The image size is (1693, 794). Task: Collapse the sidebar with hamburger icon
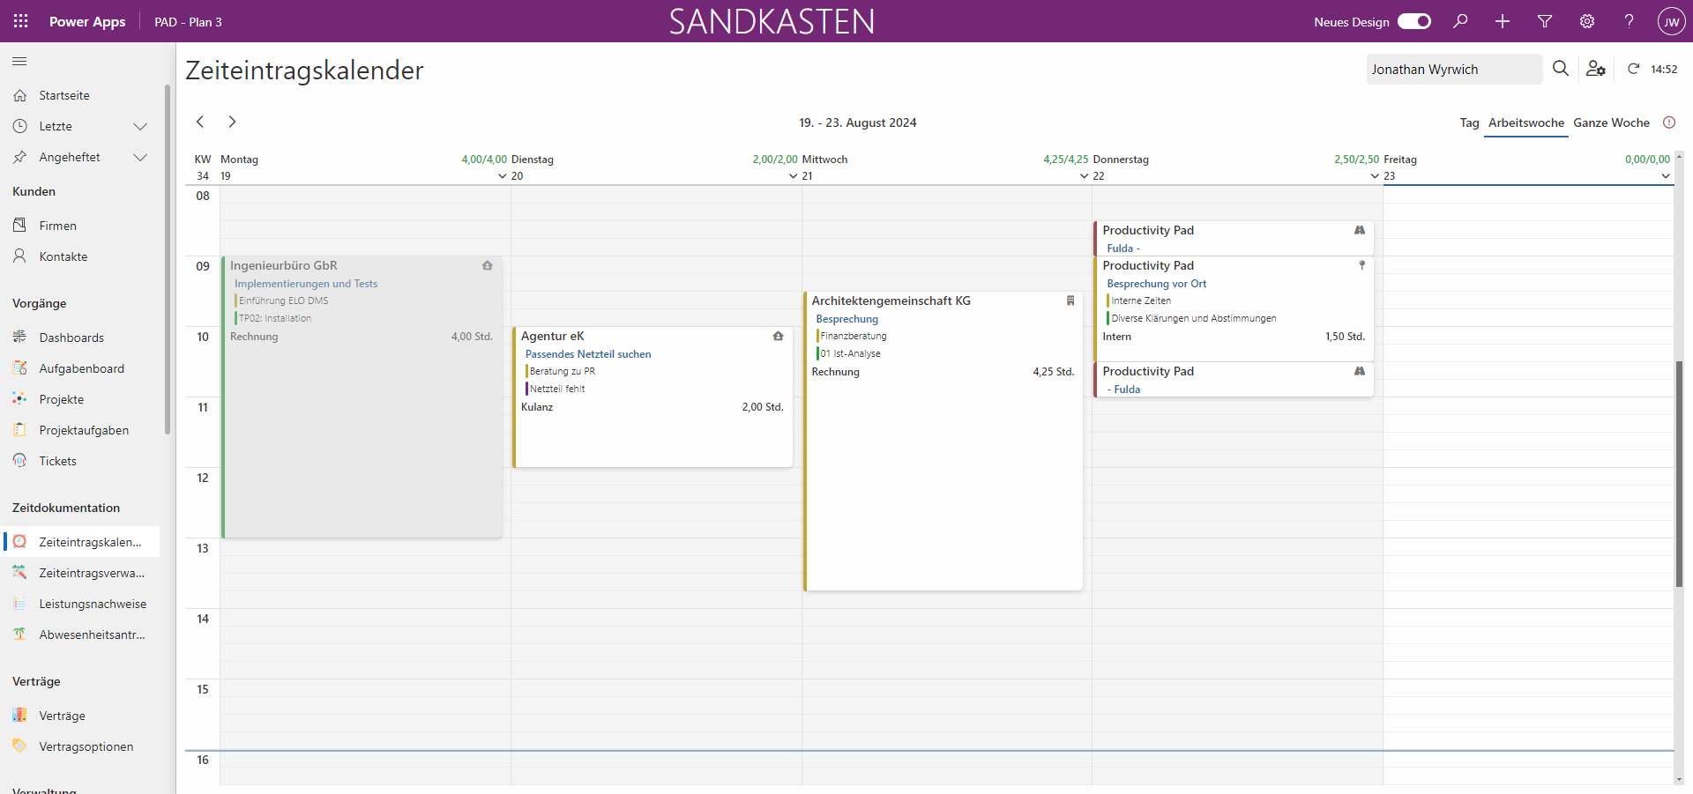point(19,62)
